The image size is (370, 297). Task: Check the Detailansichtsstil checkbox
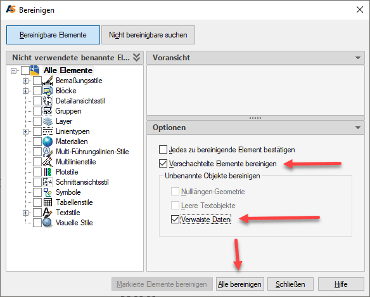pos(37,101)
